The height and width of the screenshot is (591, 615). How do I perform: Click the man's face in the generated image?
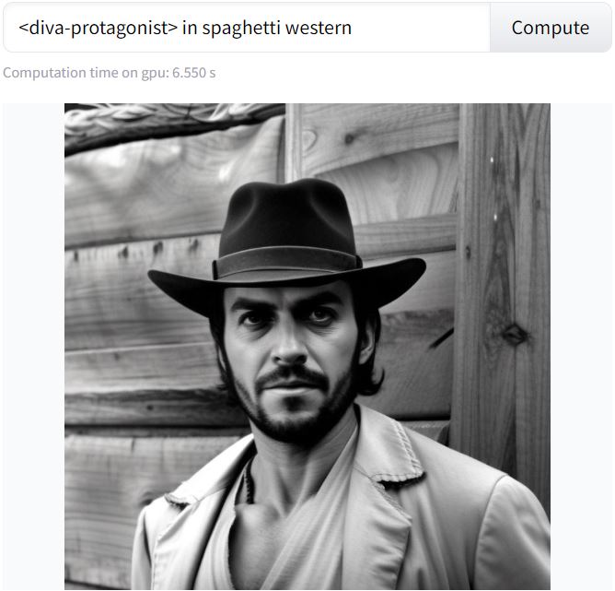tap(292, 353)
